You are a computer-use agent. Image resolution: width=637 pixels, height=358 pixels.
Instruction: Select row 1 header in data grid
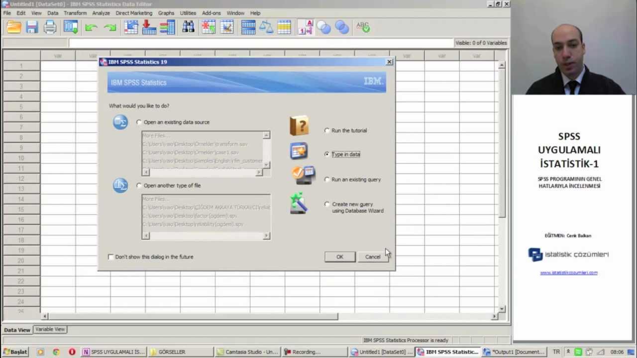click(21, 66)
